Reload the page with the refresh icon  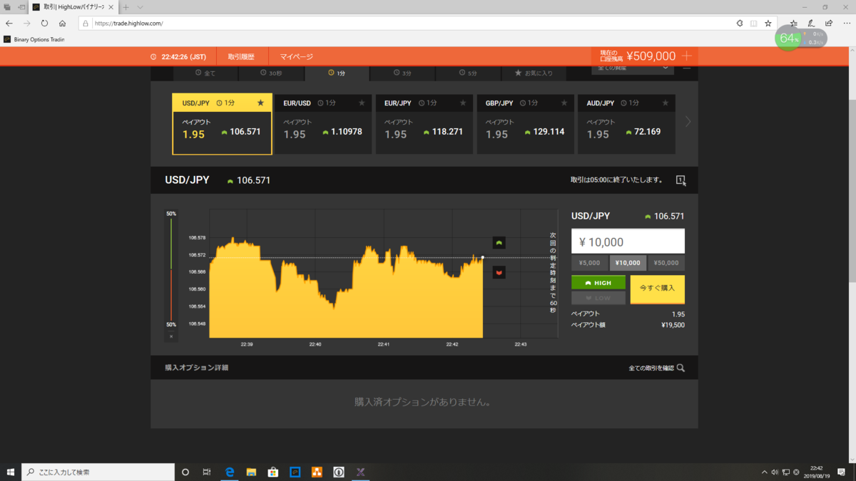pos(44,24)
